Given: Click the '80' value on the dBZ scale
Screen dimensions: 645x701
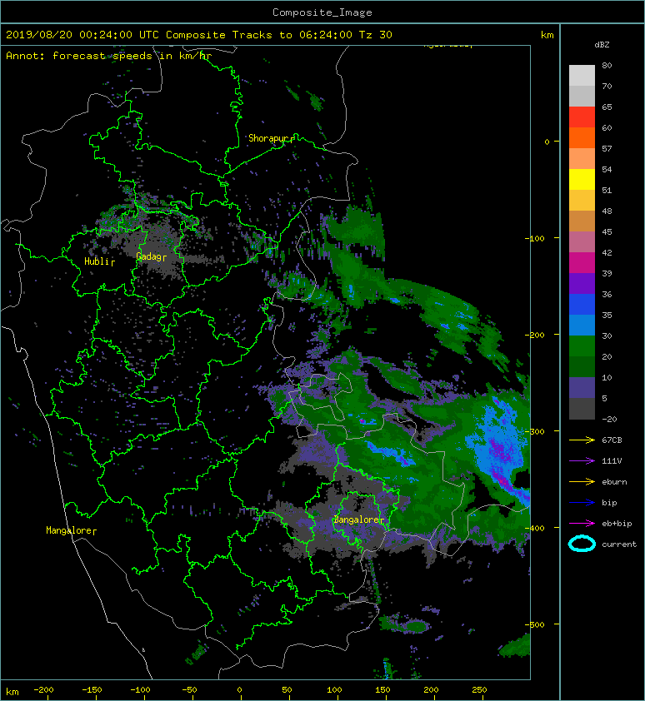Looking at the screenshot, I should 607,65.
